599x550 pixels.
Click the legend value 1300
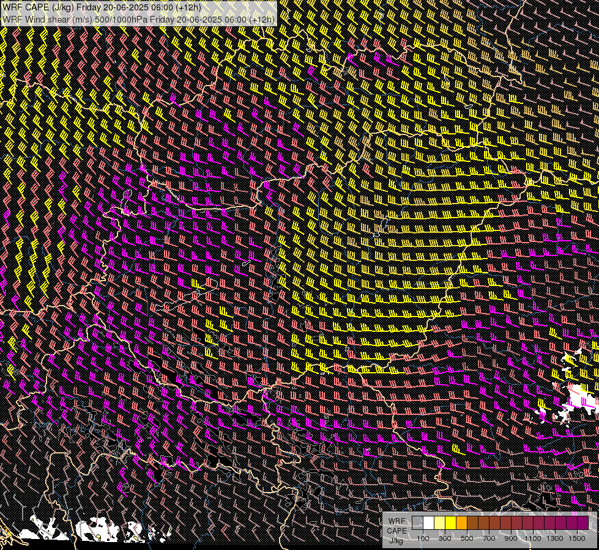[555, 538]
